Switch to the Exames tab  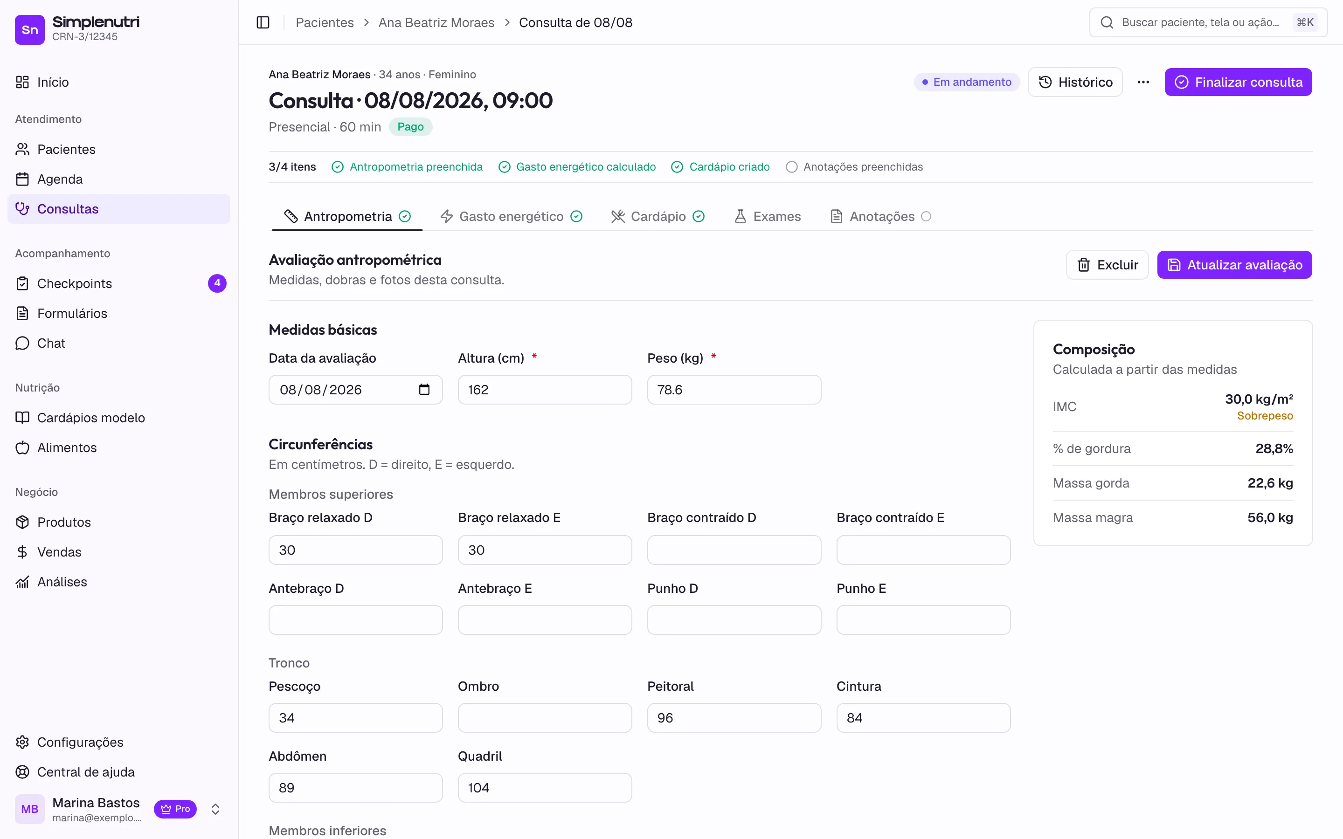pyautogui.click(x=768, y=216)
